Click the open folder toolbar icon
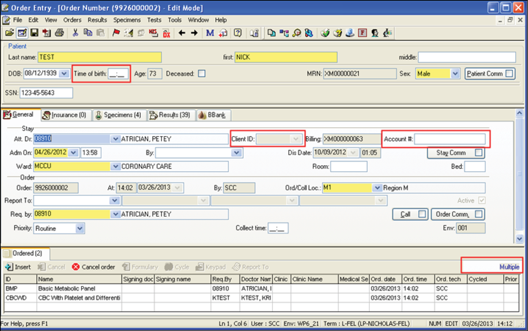The height and width of the screenshot is (331, 528). pos(9,33)
